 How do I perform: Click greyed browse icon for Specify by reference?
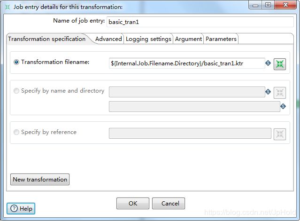click(280, 134)
